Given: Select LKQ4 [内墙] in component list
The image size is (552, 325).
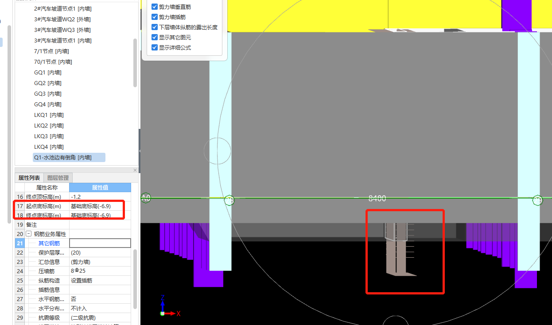Looking at the screenshot, I should [49, 147].
